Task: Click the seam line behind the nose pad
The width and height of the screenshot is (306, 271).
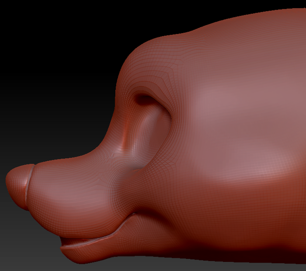Action: point(29,185)
